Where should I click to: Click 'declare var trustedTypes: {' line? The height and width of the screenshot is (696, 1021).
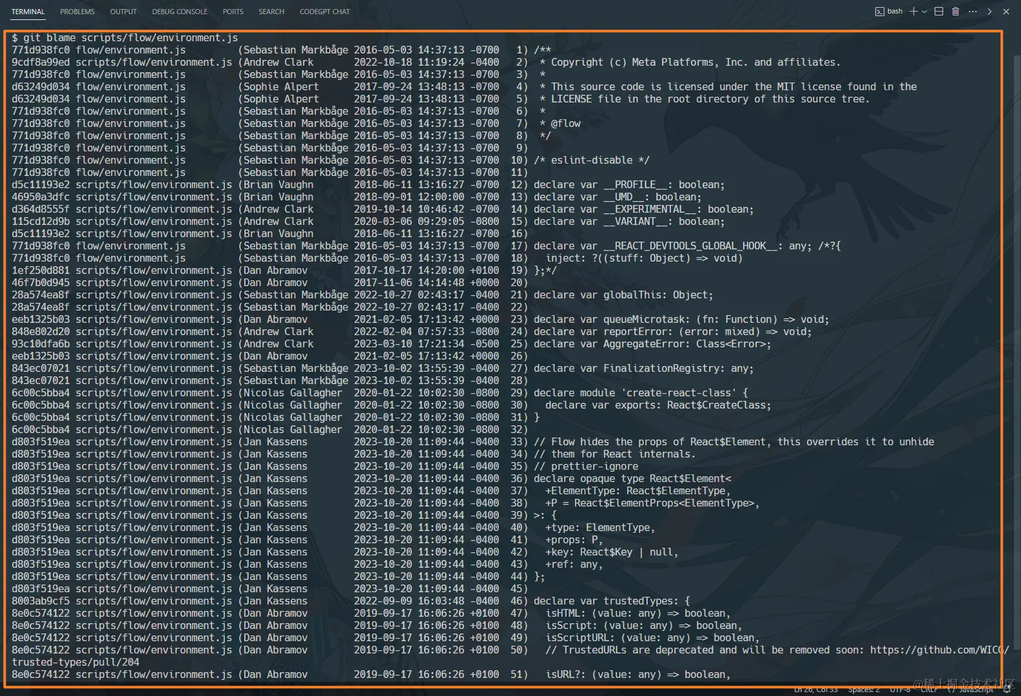point(612,601)
